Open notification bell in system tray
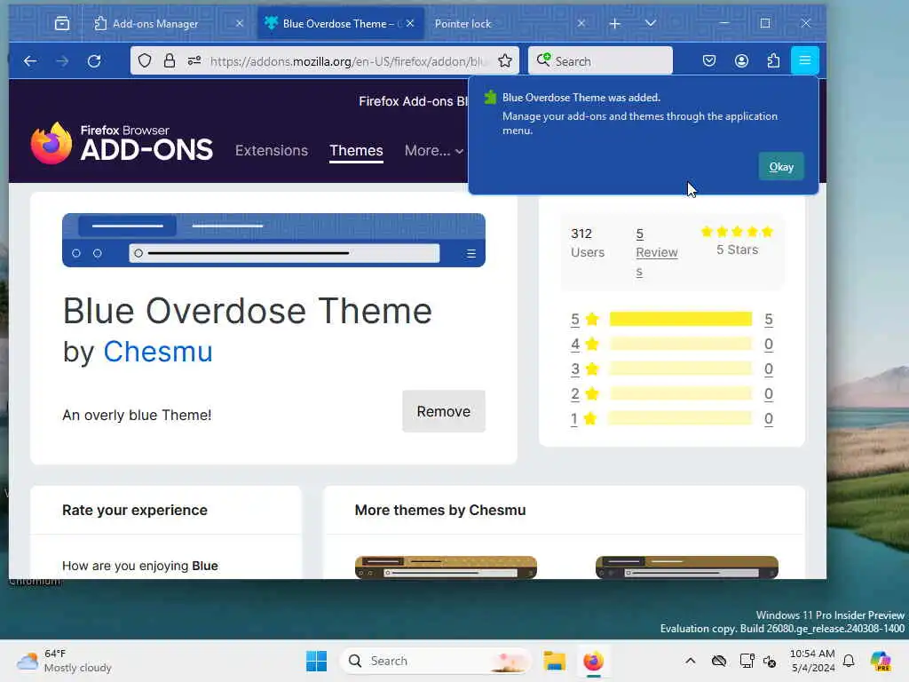 click(849, 661)
